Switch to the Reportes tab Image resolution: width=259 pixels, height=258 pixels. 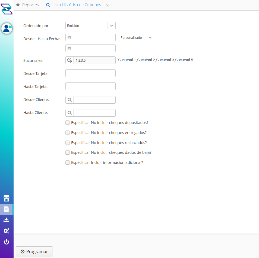click(27, 5)
